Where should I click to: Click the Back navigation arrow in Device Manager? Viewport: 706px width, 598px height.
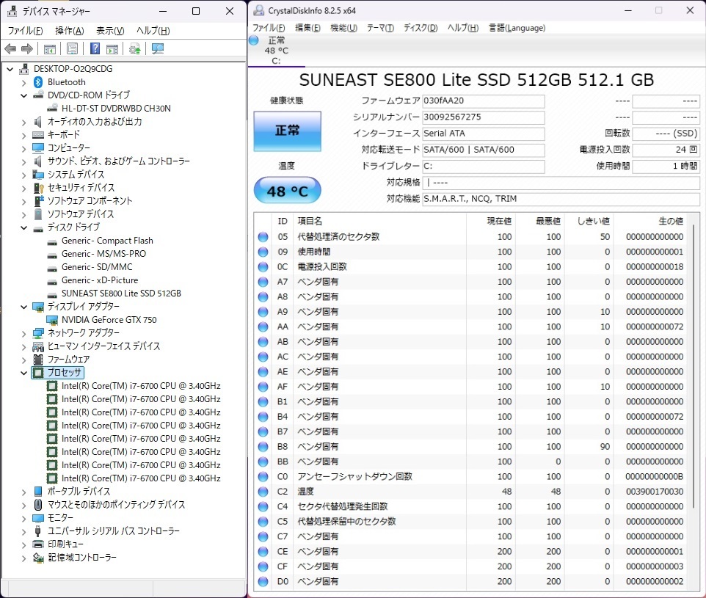click(x=10, y=48)
